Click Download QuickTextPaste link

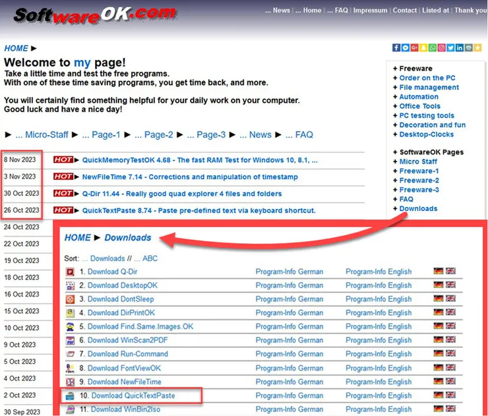pos(133,396)
